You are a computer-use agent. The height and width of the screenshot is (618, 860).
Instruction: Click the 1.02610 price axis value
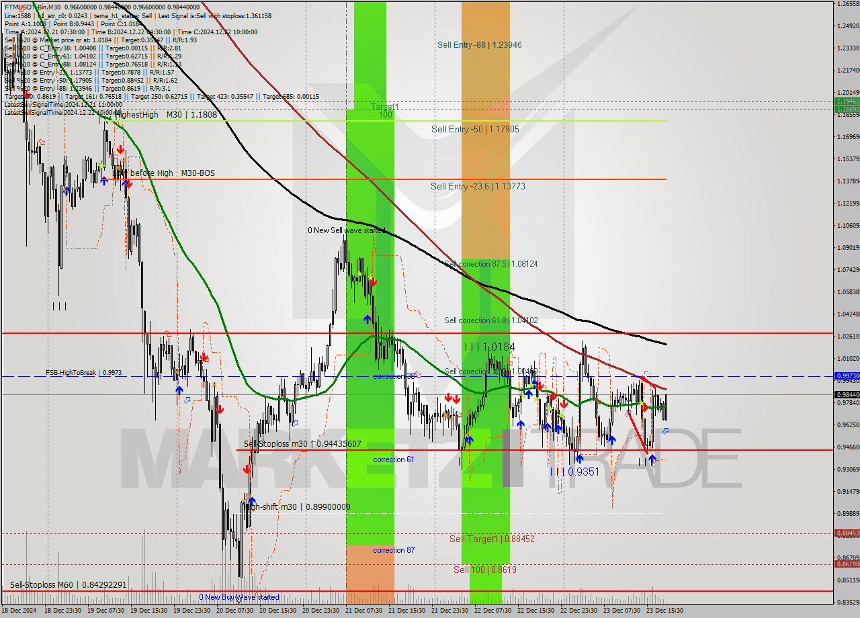point(848,336)
